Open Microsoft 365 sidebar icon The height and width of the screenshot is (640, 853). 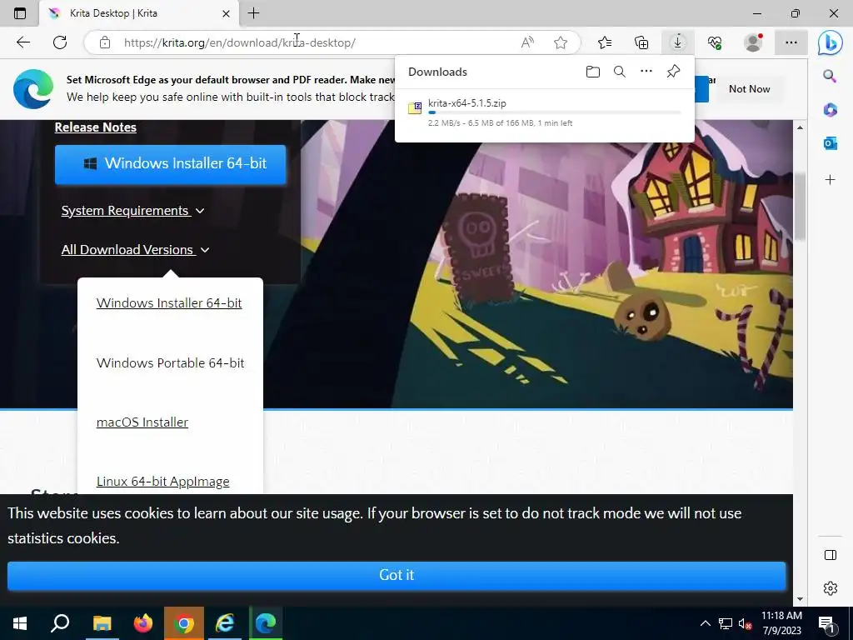pyautogui.click(x=831, y=109)
